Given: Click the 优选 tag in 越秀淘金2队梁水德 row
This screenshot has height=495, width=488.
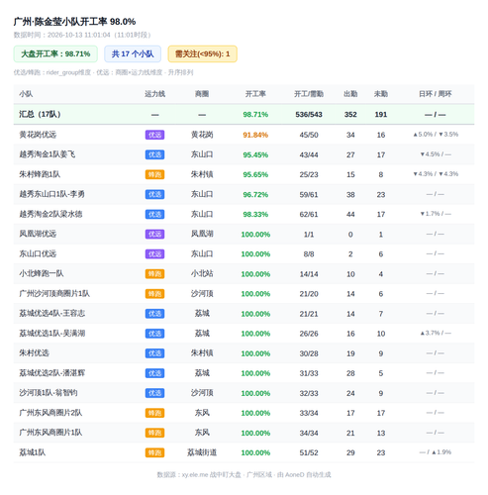Looking at the screenshot, I should (x=154, y=214).
